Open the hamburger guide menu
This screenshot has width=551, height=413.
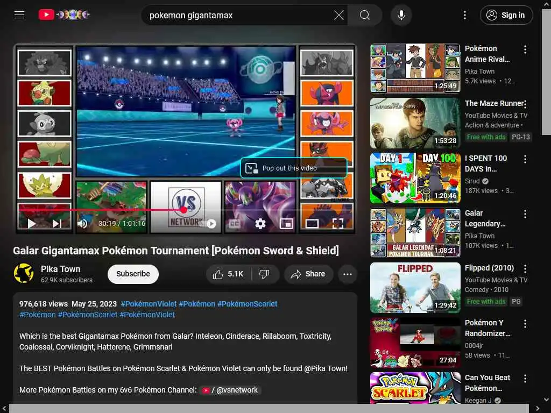click(19, 15)
